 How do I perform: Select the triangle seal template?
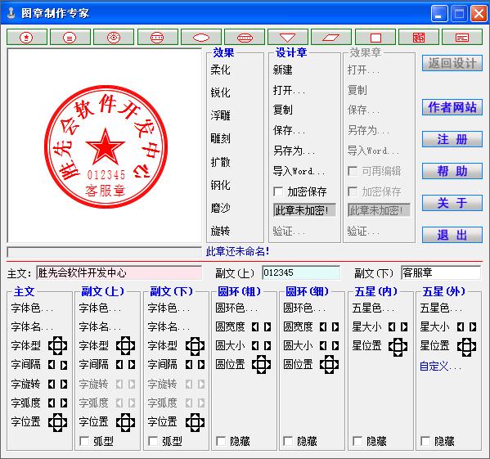pos(288,38)
